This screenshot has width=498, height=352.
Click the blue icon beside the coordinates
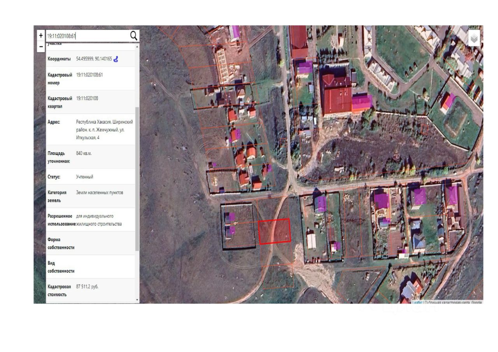click(116, 59)
